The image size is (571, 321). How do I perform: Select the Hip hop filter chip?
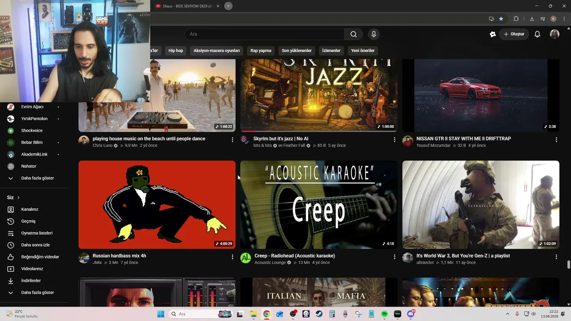(x=176, y=51)
